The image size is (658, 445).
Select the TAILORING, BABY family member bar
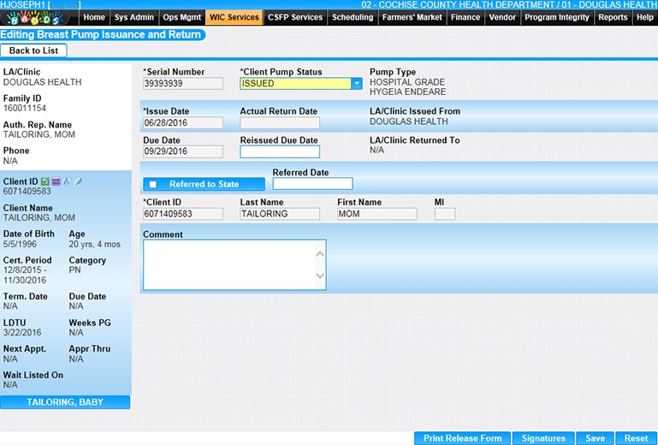[65, 402]
